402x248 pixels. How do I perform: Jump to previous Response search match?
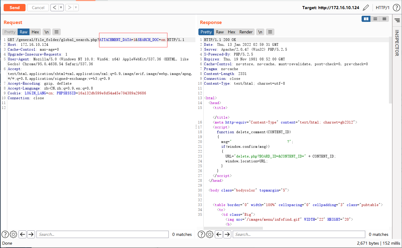click(218, 234)
